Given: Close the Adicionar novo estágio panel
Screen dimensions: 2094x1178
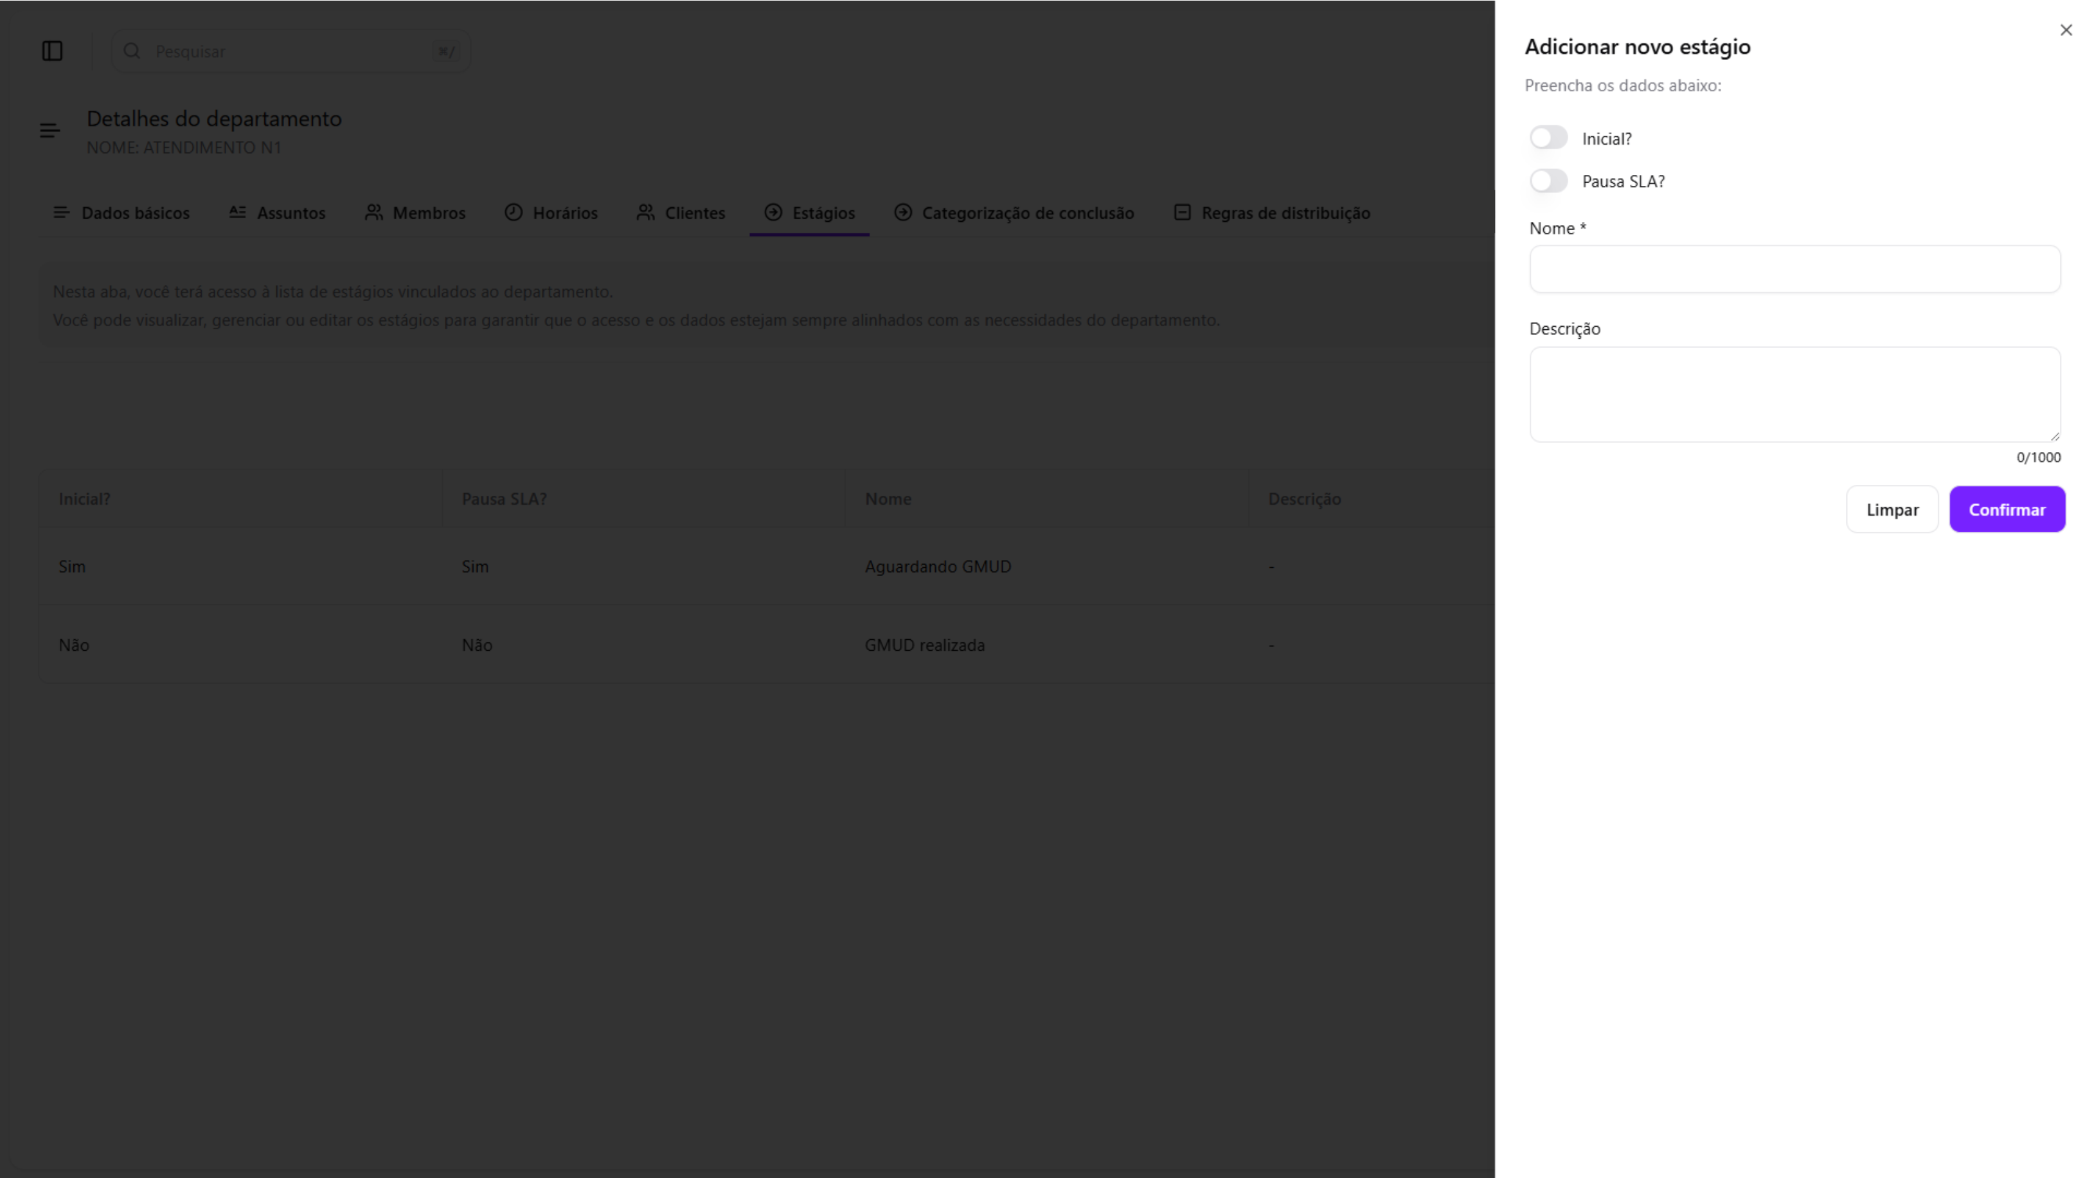Looking at the screenshot, I should pos(2066,30).
